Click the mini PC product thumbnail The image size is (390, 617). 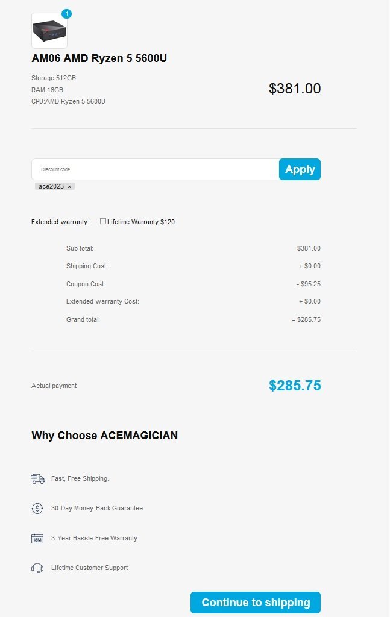tap(49, 31)
